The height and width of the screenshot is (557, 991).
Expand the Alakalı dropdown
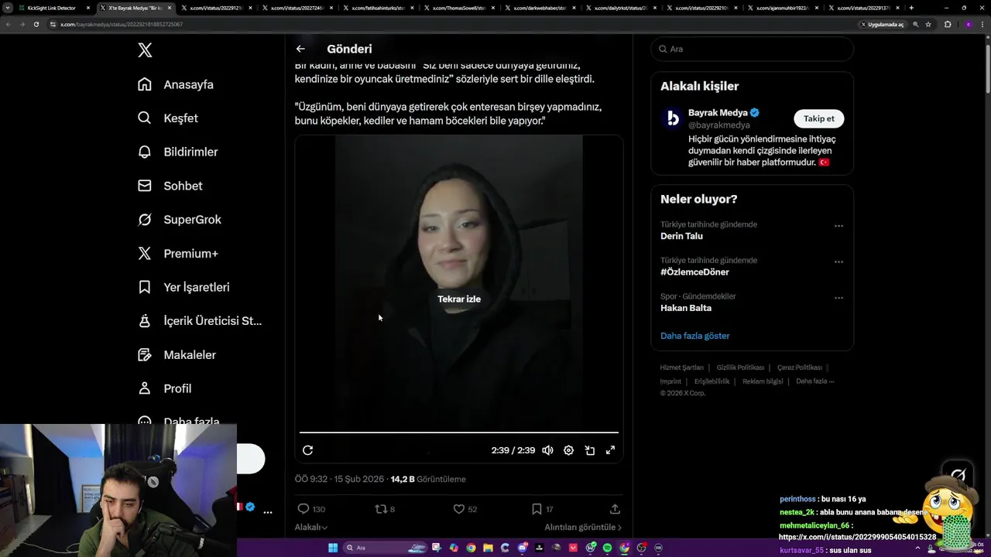coord(311,527)
